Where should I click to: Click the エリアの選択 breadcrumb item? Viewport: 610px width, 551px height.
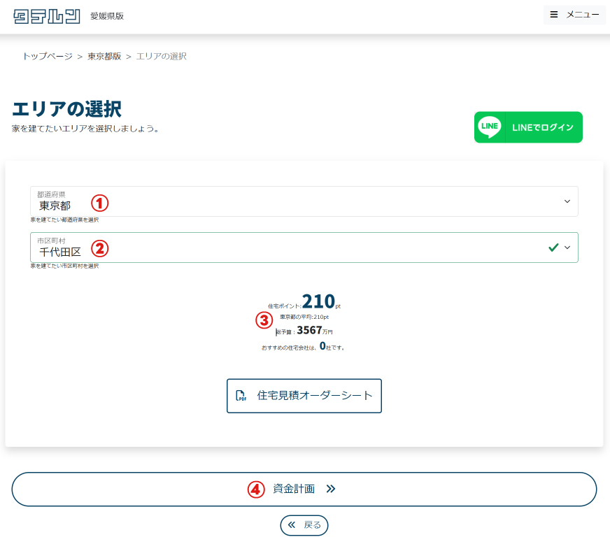coord(161,56)
